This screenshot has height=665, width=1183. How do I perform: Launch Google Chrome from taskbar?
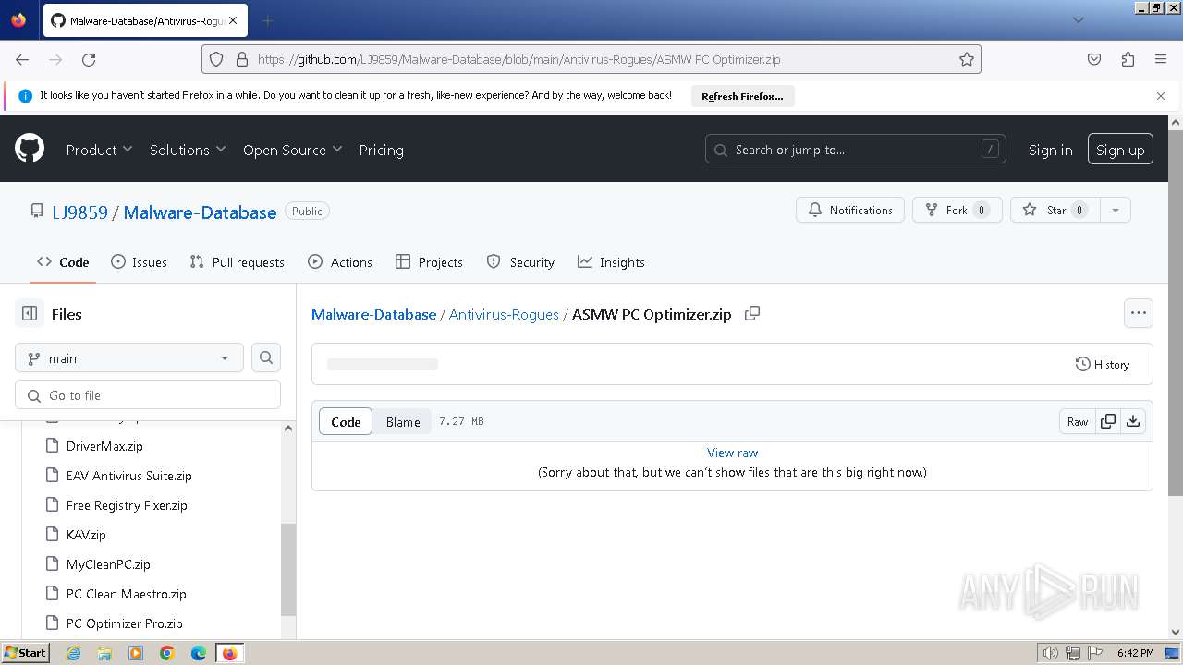click(x=167, y=653)
